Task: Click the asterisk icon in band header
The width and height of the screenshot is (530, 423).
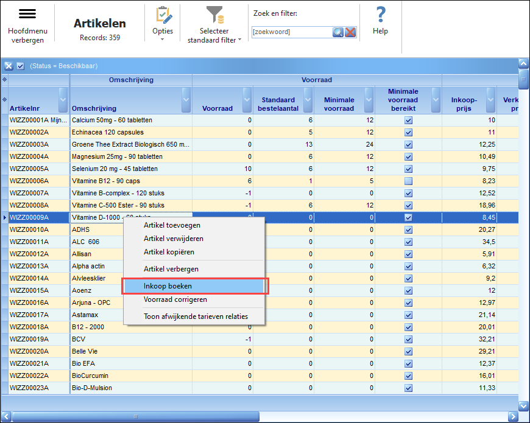Action: (x=5, y=80)
